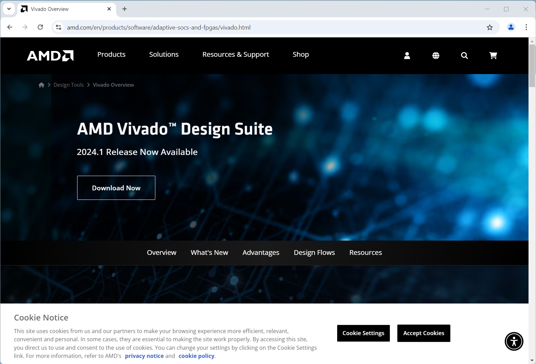Image resolution: width=536 pixels, height=364 pixels.
Task: Bookmark this page with star icon
Action: tap(489, 28)
